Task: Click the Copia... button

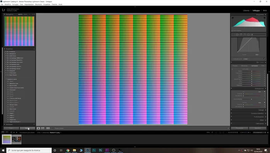Action: coord(11,128)
